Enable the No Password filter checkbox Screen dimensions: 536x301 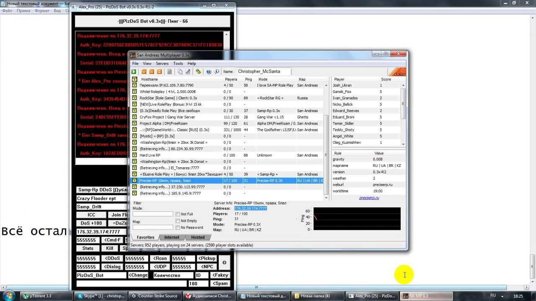[178, 227]
